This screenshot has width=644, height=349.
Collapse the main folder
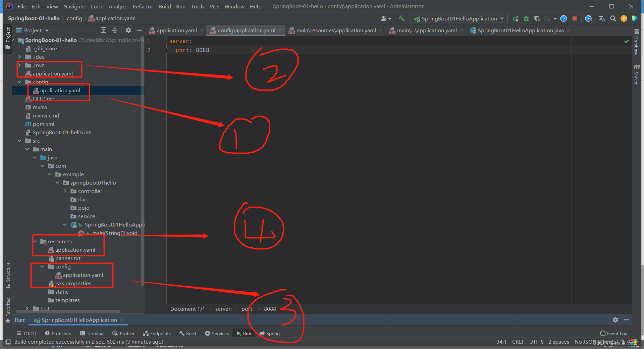point(27,149)
